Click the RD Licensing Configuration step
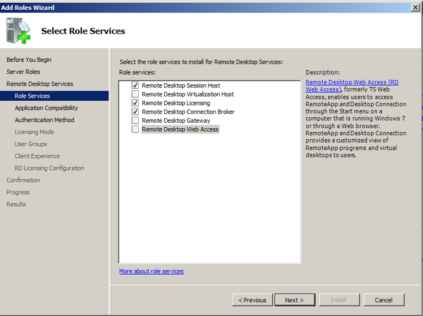This screenshot has height=316, width=423. (x=50, y=168)
